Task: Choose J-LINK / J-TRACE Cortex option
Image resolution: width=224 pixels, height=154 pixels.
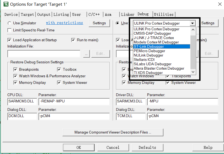Action: pos(162,38)
